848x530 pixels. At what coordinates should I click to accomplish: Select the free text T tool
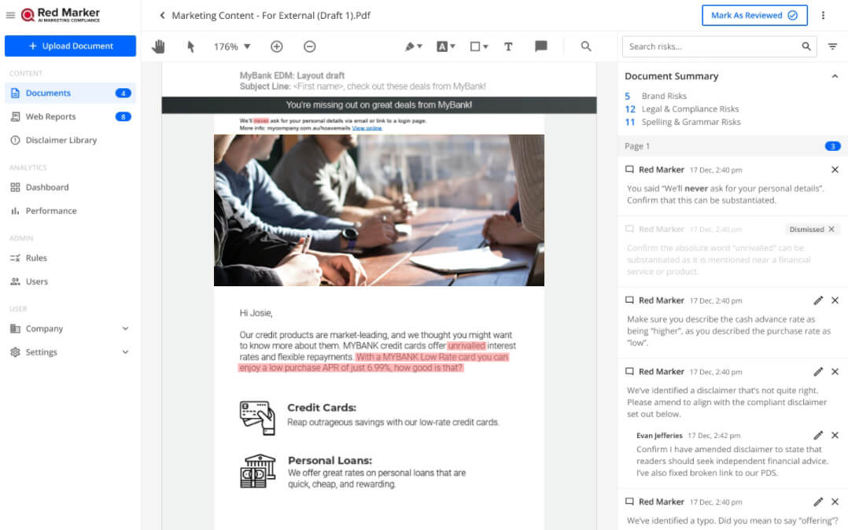point(508,46)
